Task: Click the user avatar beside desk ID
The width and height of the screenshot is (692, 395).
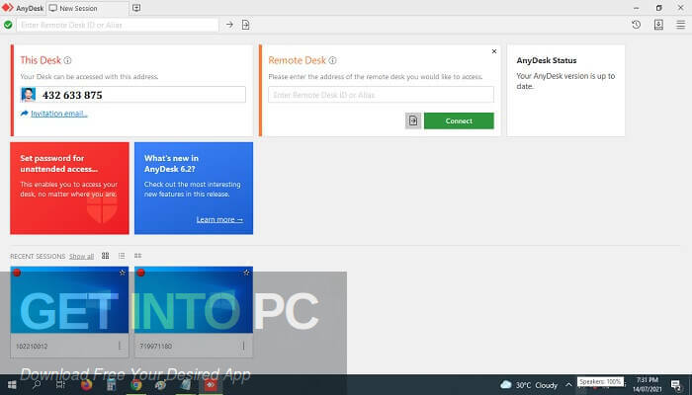Action: click(x=29, y=95)
